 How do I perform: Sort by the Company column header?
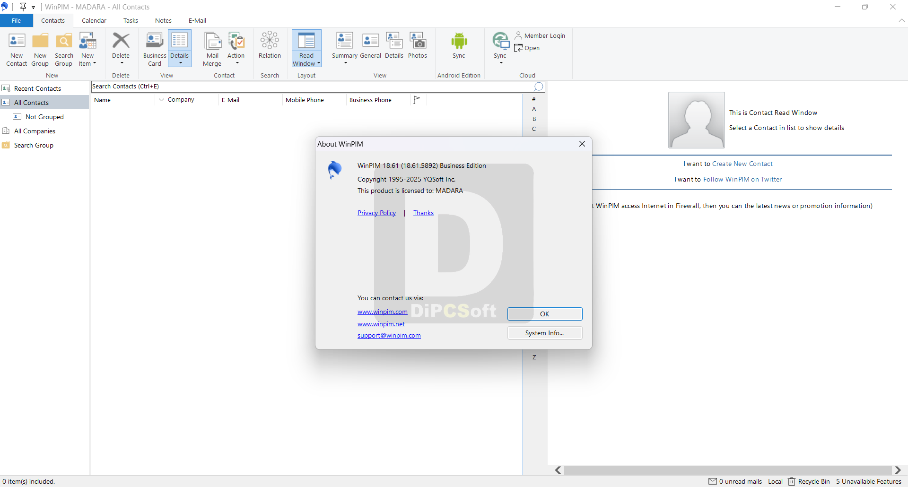click(187, 100)
